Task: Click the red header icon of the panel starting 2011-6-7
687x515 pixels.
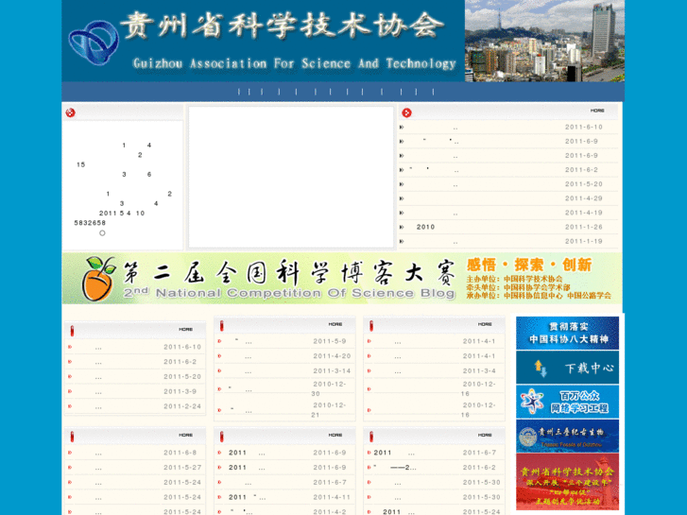Action: click(x=371, y=437)
